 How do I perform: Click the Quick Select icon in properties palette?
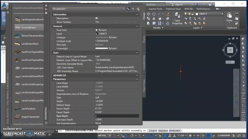[138, 9]
